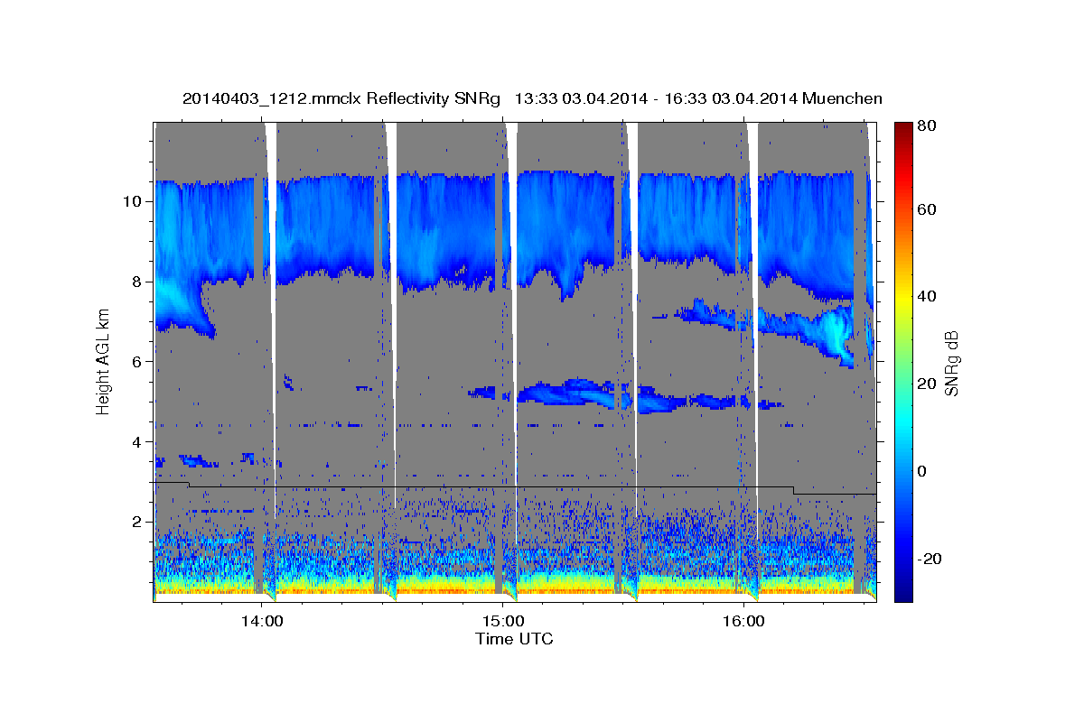The height and width of the screenshot is (722, 1084).
Task: Click the '16:00' time tick label
Action: coord(743,621)
